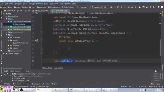Open the File menu

tap(2, 4)
